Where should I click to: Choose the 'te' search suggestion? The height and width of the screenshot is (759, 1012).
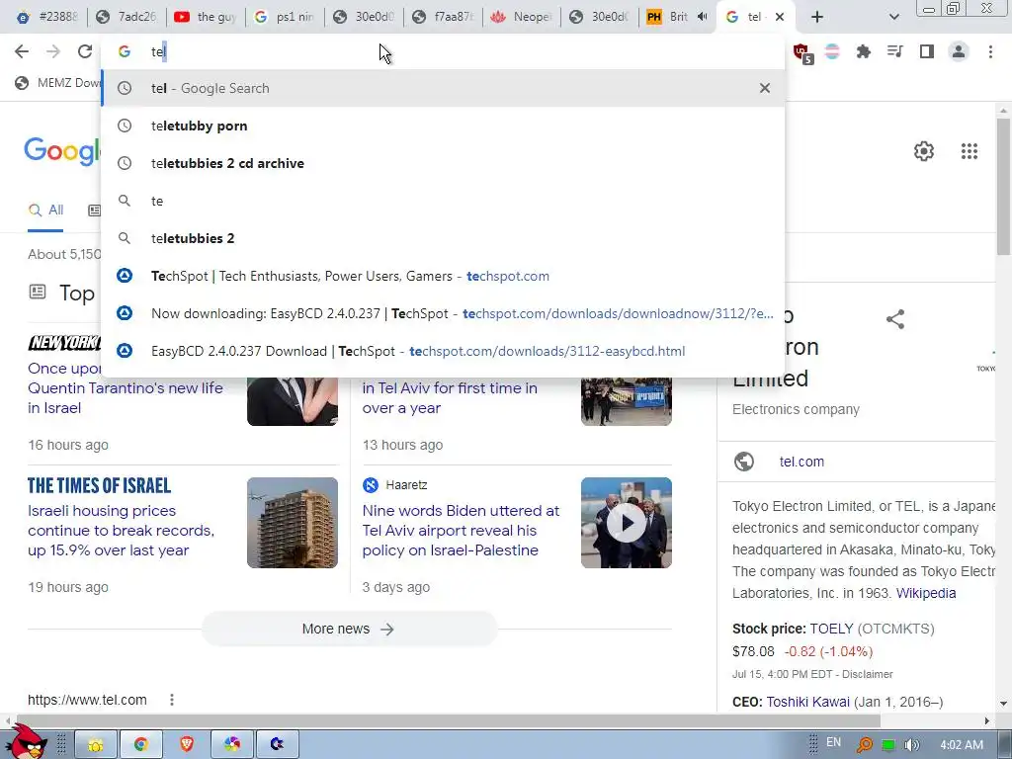444,201
